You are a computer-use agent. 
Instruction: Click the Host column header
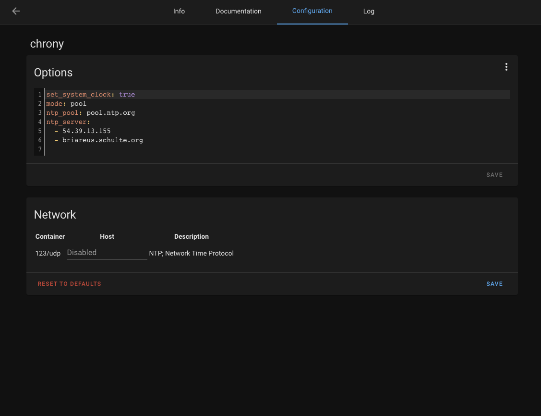107,236
